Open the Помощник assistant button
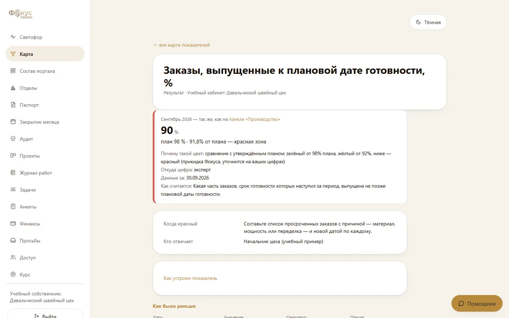 tap(477, 304)
